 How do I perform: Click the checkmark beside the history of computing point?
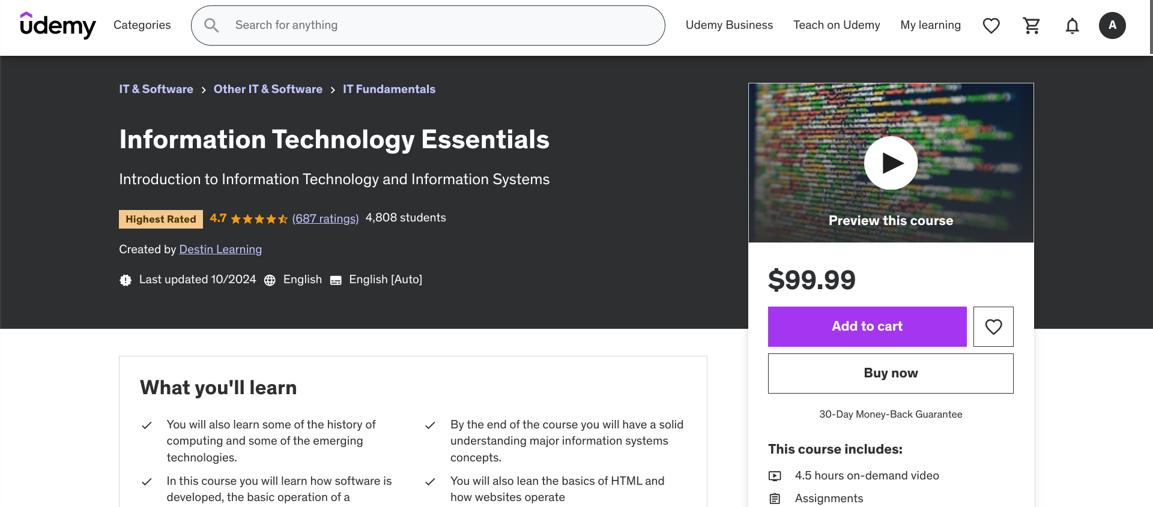pyautogui.click(x=147, y=425)
